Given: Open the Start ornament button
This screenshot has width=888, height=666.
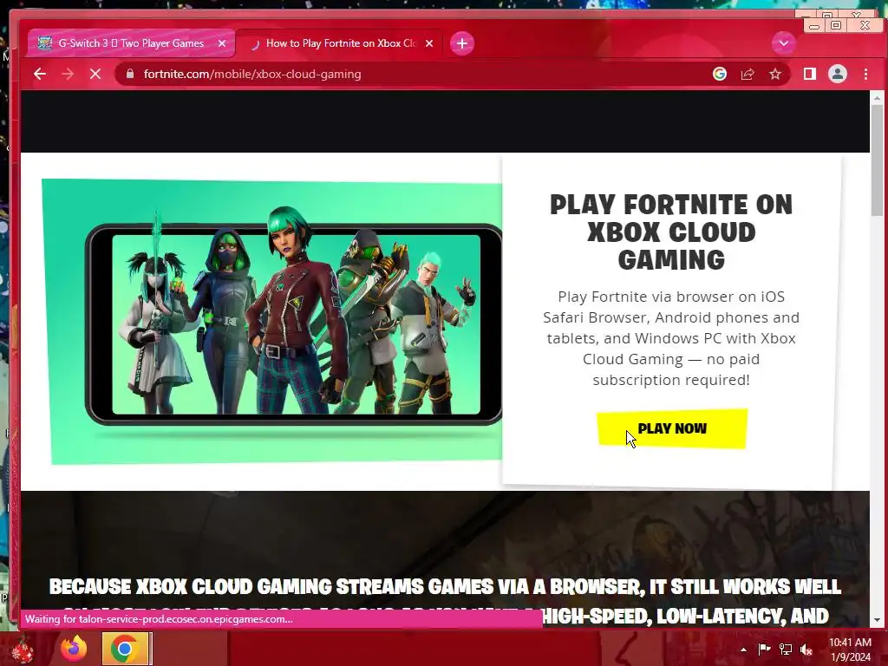Looking at the screenshot, I should (22, 650).
